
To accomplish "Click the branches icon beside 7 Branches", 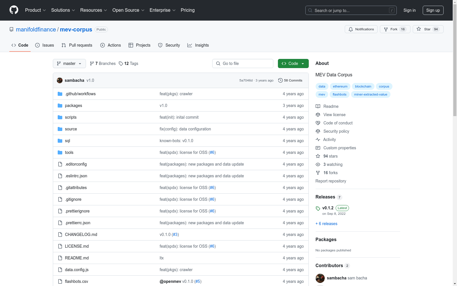I will click(92, 63).
